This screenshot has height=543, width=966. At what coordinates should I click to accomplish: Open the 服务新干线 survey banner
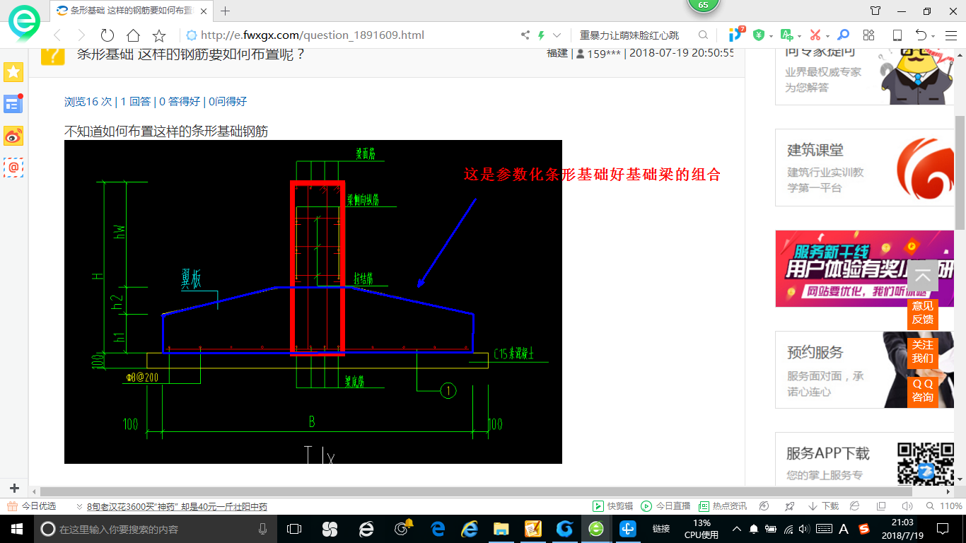click(x=864, y=269)
